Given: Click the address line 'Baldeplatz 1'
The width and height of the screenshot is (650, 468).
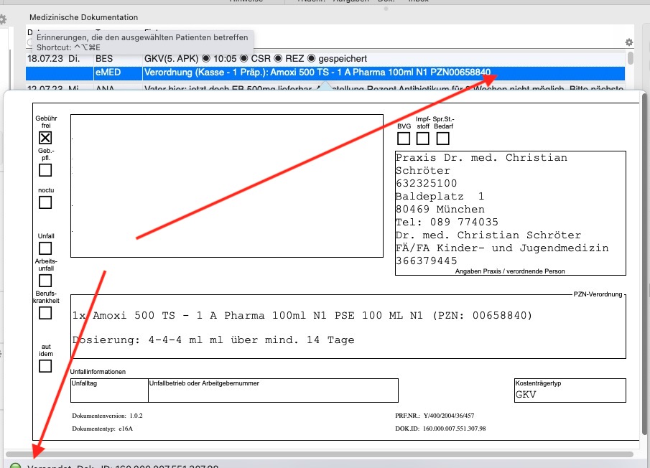Looking at the screenshot, I should coord(440,196).
